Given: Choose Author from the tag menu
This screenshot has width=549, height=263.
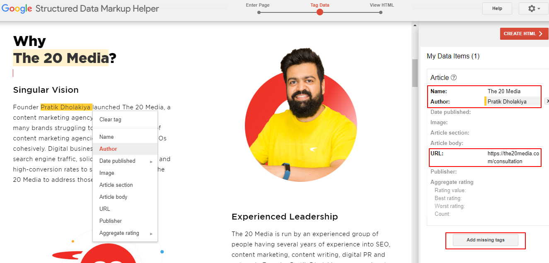Looking at the screenshot, I should 125,149.
